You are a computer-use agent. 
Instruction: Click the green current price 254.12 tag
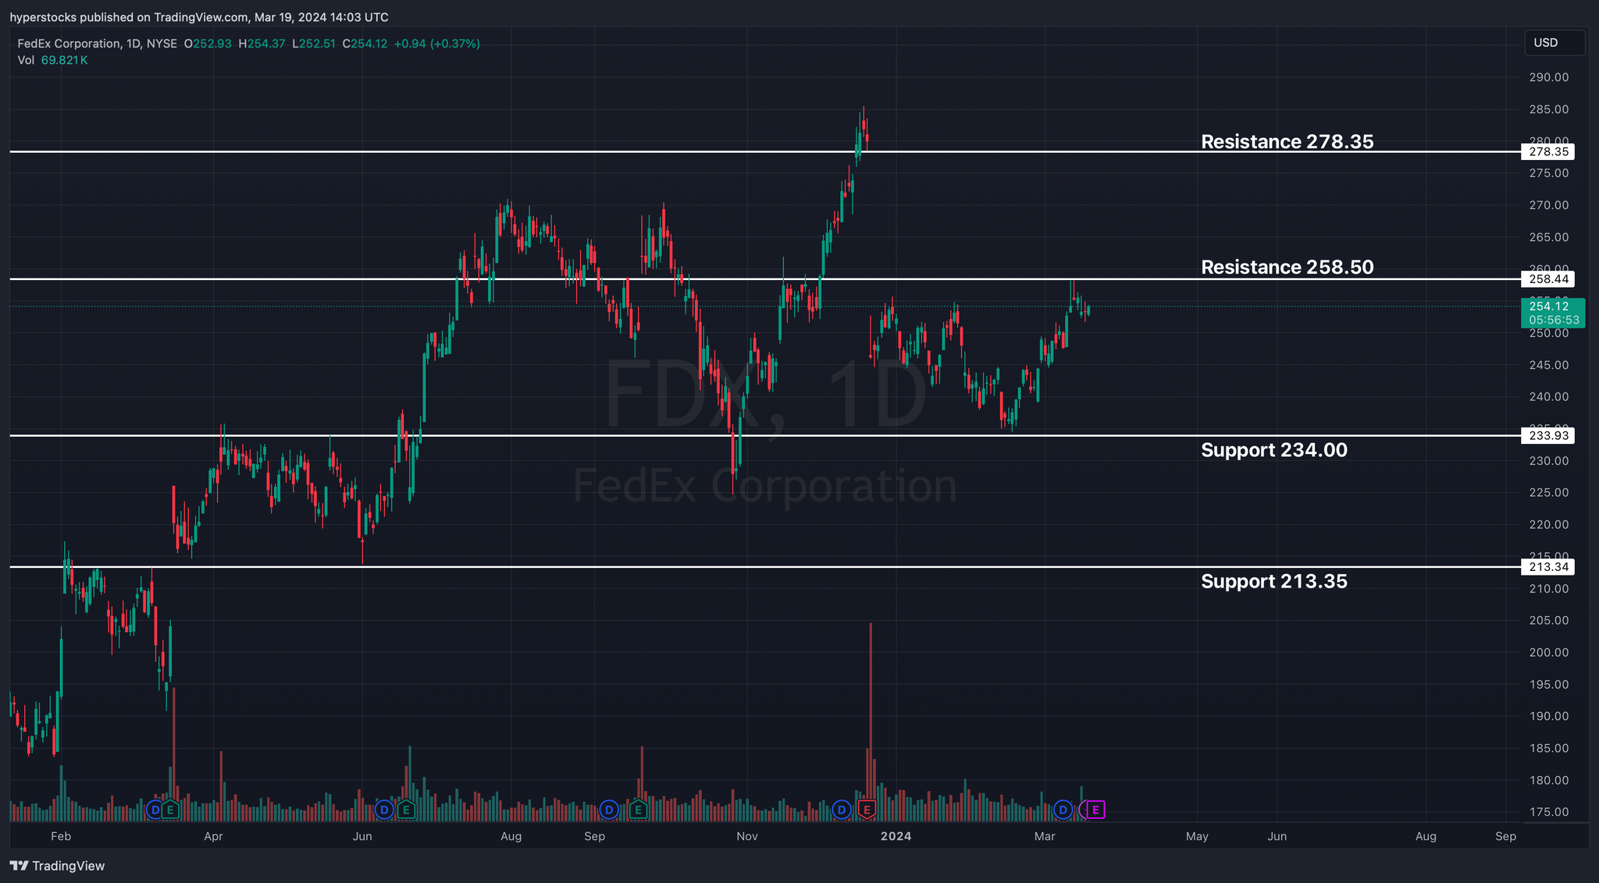(1552, 312)
